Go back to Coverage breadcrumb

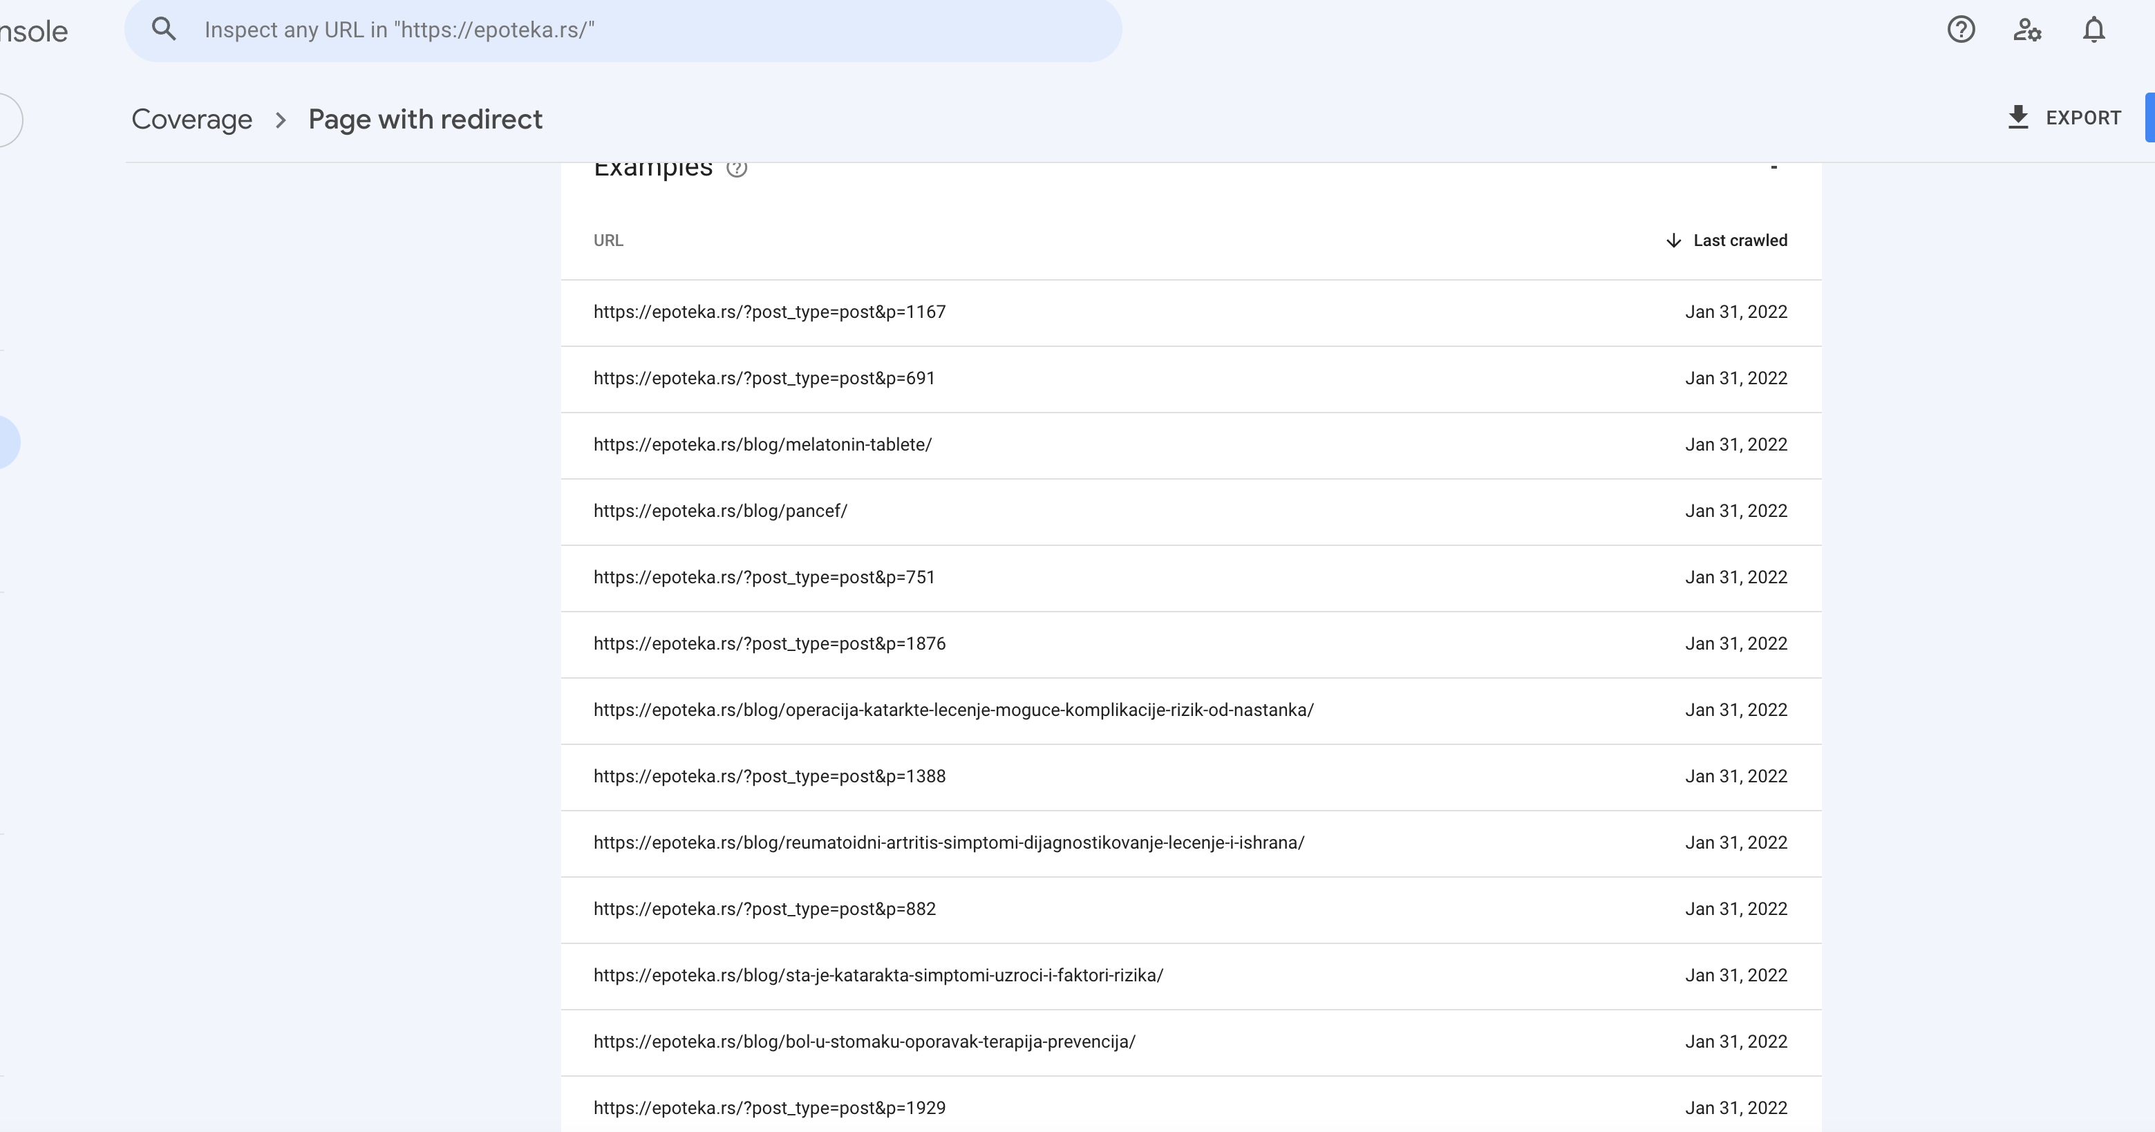[x=191, y=119]
